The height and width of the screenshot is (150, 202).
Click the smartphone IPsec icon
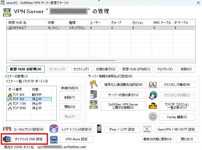tap(99, 128)
